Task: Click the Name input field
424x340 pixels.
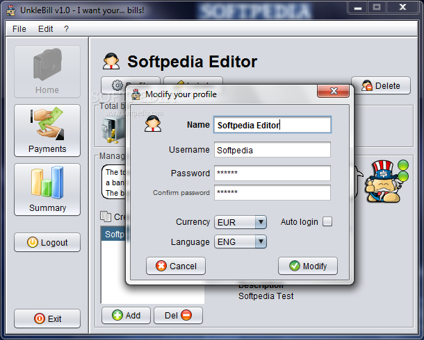Action: pos(272,125)
